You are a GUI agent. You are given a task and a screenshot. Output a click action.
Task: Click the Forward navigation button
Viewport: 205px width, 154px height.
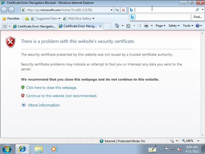pyautogui.click(x=11, y=10)
